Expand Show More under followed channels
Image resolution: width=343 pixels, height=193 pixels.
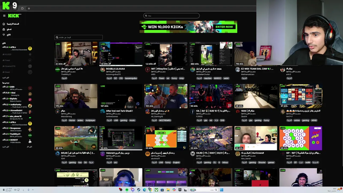click(x=6, y=77)
